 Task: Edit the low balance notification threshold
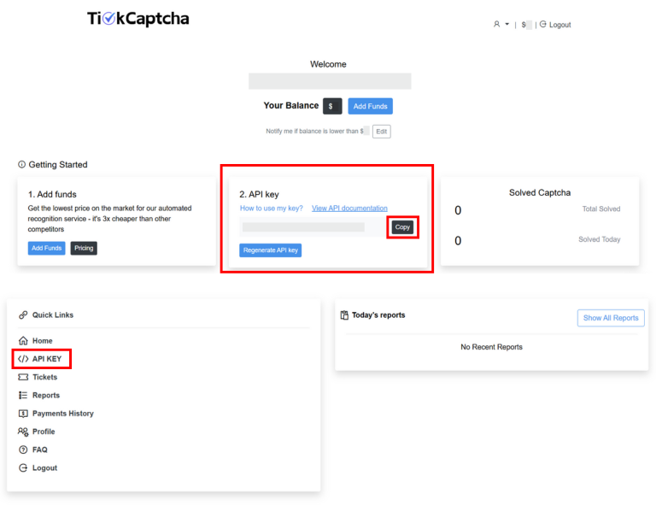[x=382, y=132]
